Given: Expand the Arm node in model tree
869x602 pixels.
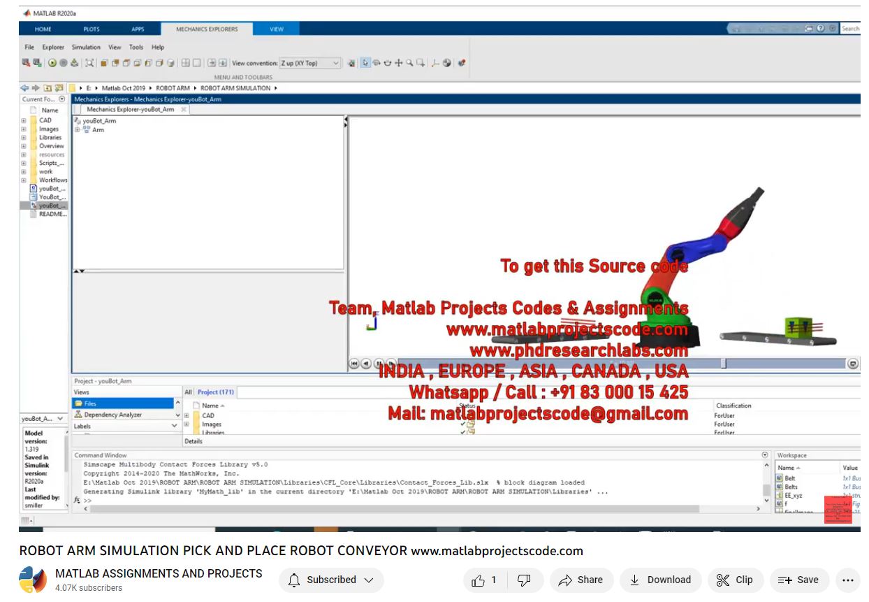Looking at the screenshot, I should (78, 129).
